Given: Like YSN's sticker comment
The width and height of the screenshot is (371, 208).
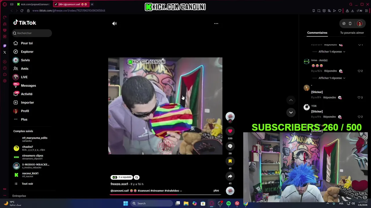Looking at the screenshot, I should tap(359, 117).
